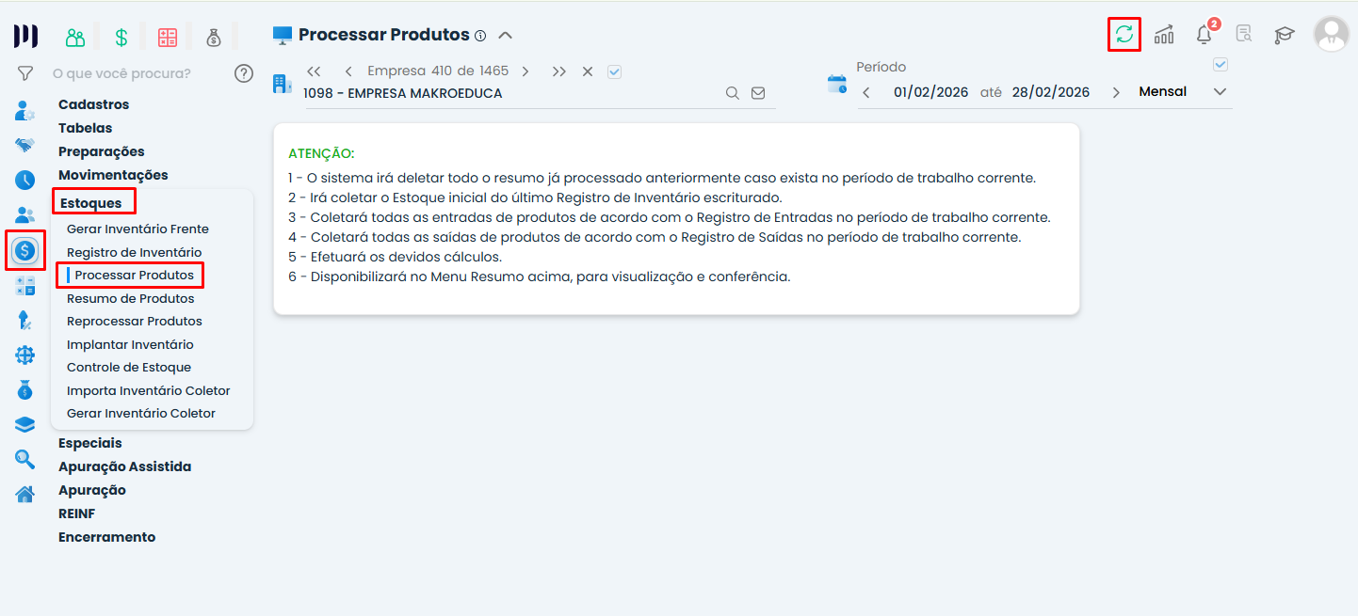
Task: Go to next period arrow
Action: [x=1116, y=92]
